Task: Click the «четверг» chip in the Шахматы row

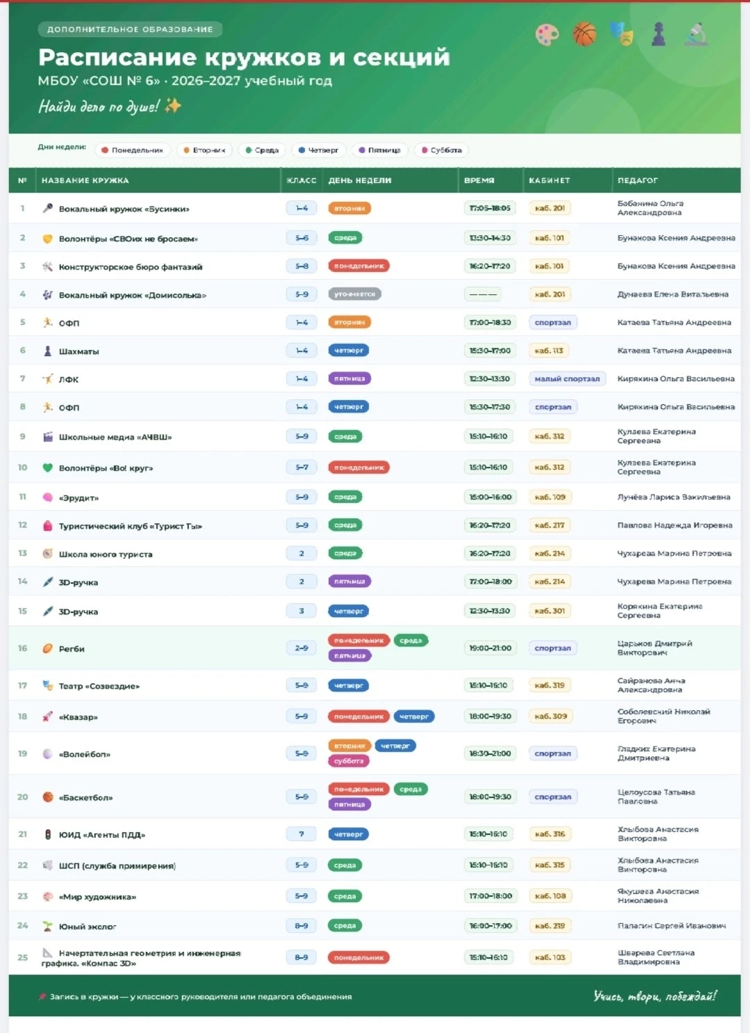Action: pyautogui.click(x=348, y=351)
